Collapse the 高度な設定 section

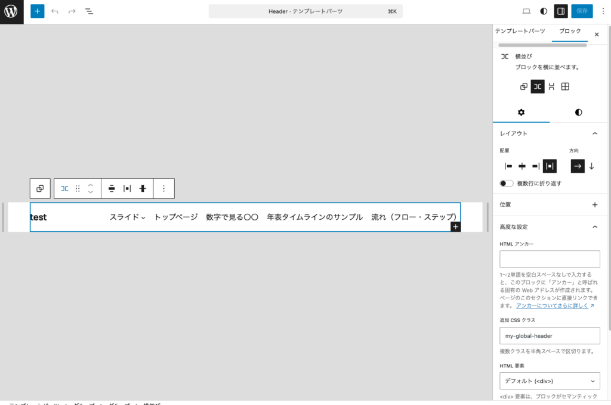pos(594,226)
